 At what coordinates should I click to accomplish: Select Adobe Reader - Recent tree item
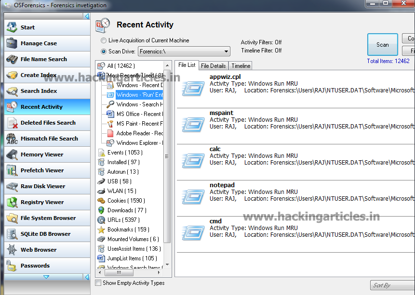134,133
